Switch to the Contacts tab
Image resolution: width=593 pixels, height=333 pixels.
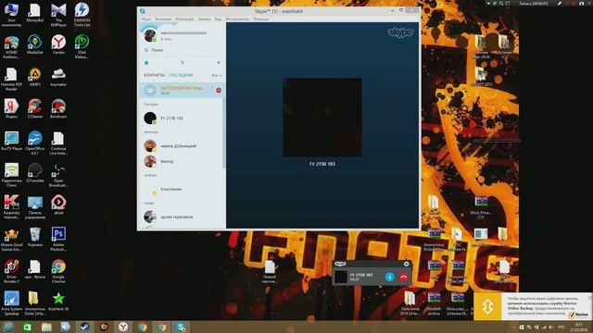pyautogui.click(x=154, y=75)
